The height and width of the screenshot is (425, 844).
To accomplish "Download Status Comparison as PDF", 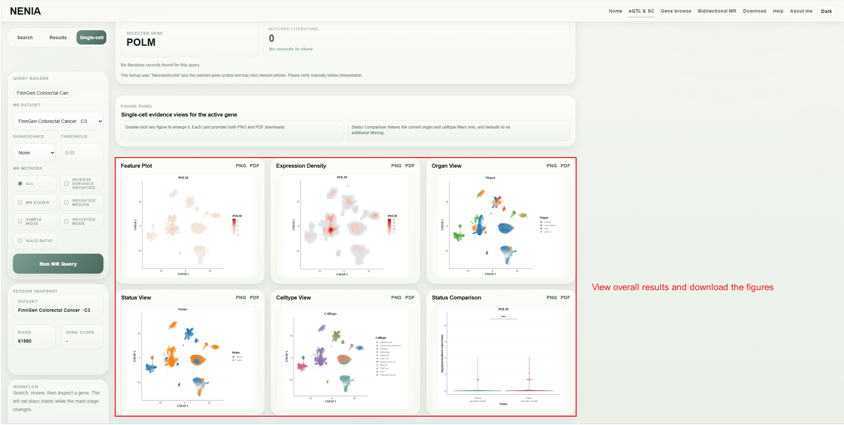I will tap(565, 297).
